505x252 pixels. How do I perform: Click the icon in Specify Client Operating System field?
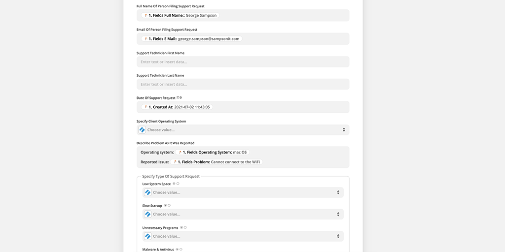[142, 130]
